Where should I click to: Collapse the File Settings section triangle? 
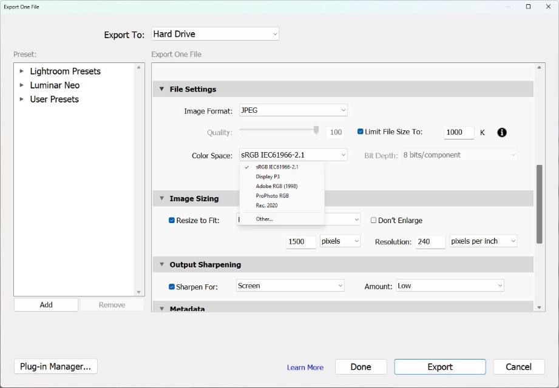pos(161,89)
